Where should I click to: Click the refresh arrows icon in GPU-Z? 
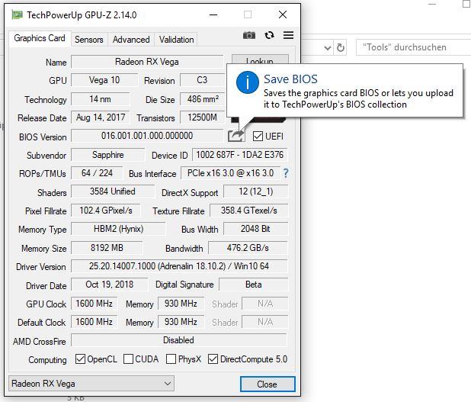(269, 36)
